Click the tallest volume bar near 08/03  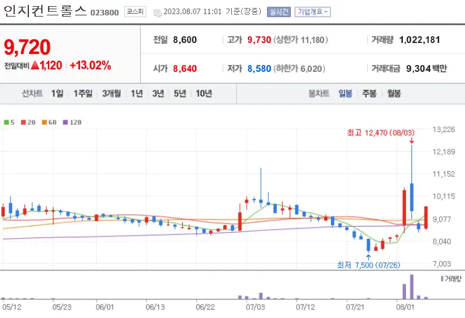pyautogui.click(x=411, y=287)
